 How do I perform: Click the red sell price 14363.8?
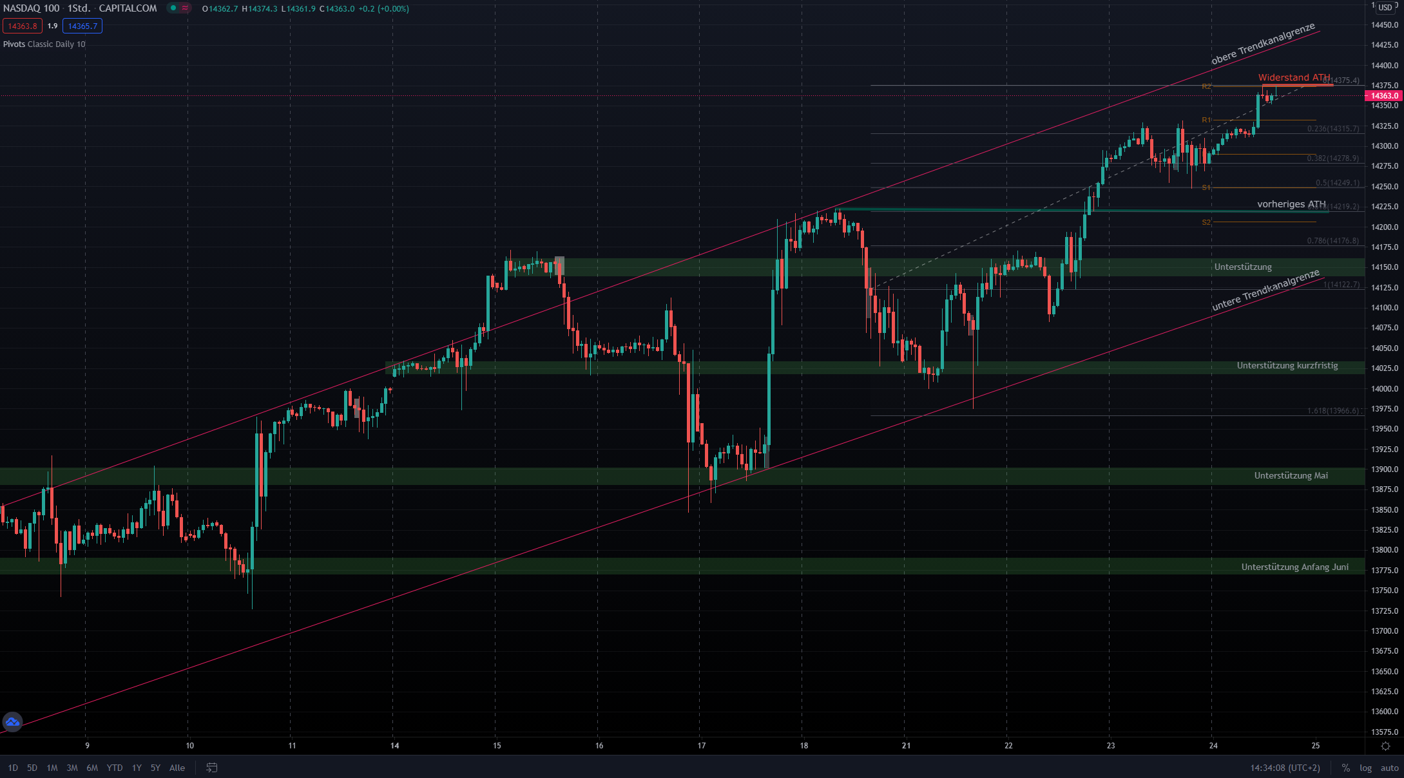click(23, 26)
